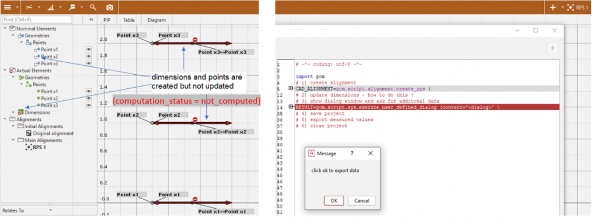This screenshot has height=217, width=592.
Task: Maximize the script editor window
Action: click(x=535, y=31)
